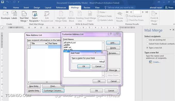Click Customize Columns... button

coord(53,91)
